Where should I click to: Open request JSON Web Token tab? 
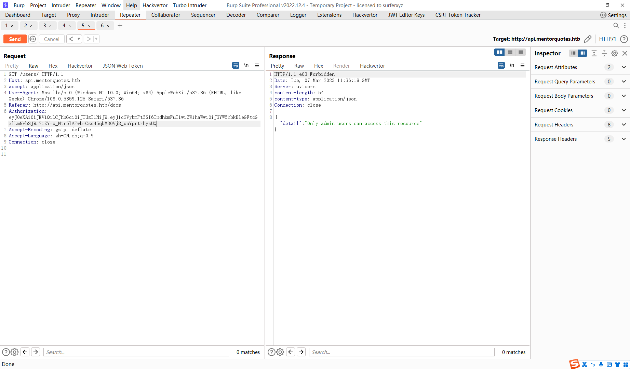[123, 66]
